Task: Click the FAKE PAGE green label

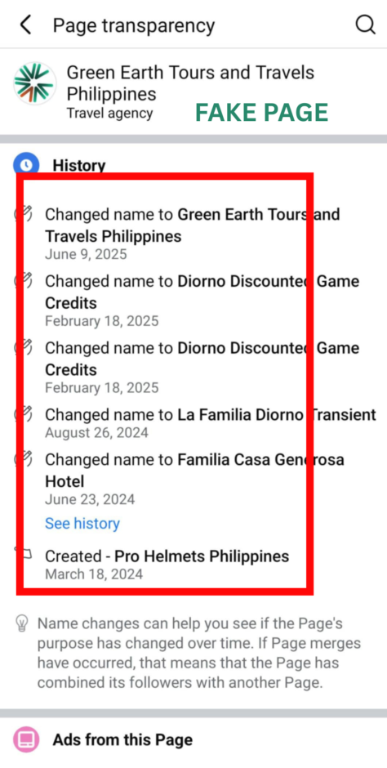Action: (x=262, y=113)
